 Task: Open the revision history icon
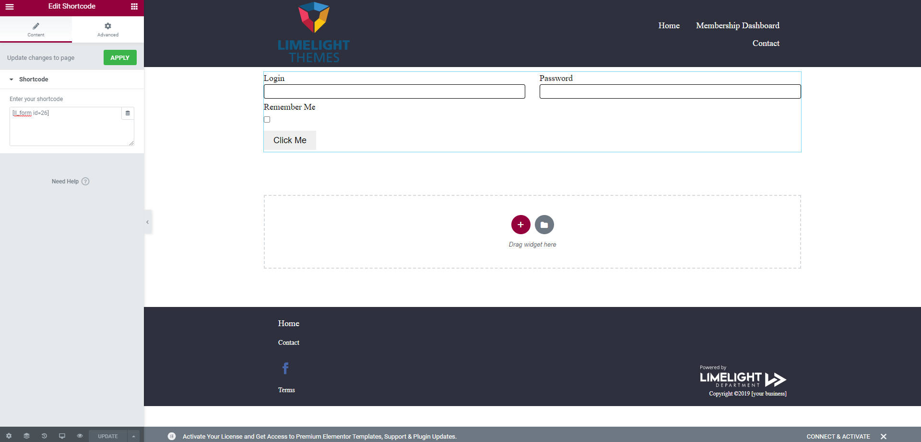(44, 436)
